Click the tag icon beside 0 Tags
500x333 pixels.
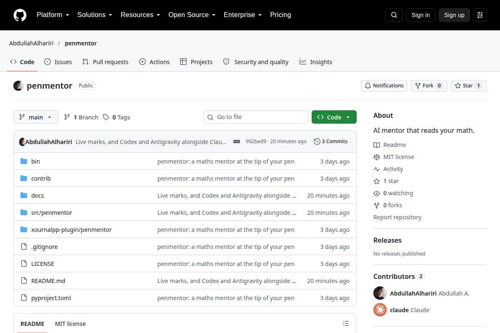click(x=106, y=117)
